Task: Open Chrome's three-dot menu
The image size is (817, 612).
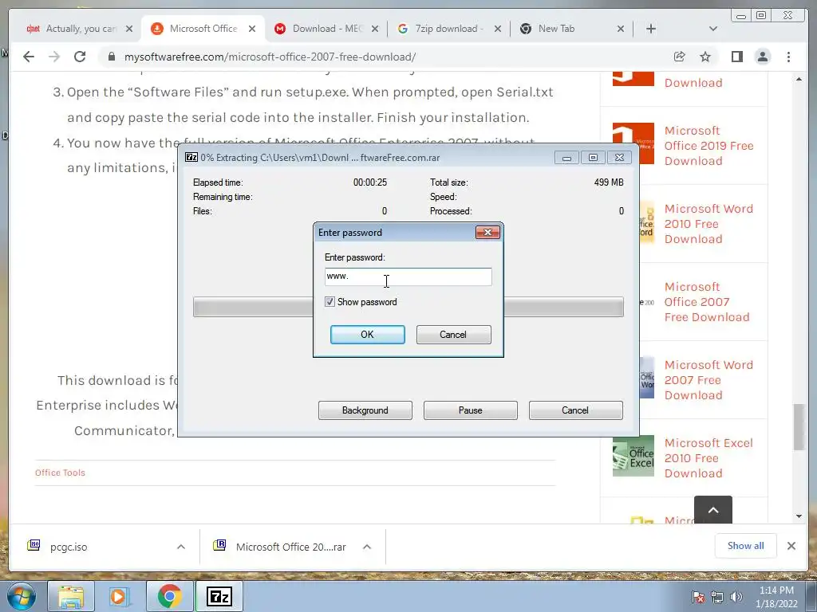Action: pyautogui.click(x=788, y=57)
